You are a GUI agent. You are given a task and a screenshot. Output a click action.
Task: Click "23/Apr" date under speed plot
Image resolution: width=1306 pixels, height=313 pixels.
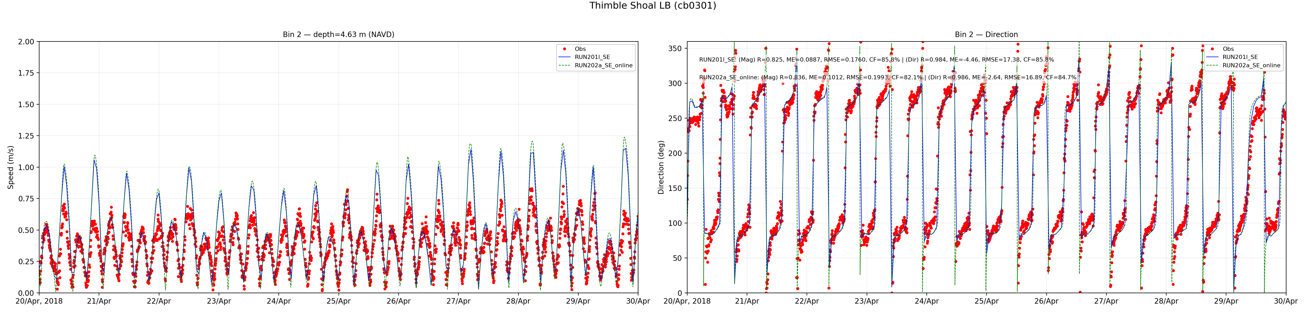[219, 301]
